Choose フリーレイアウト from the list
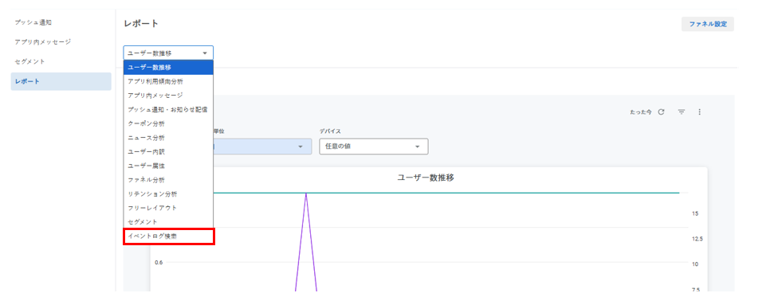 tap(168, 208)
